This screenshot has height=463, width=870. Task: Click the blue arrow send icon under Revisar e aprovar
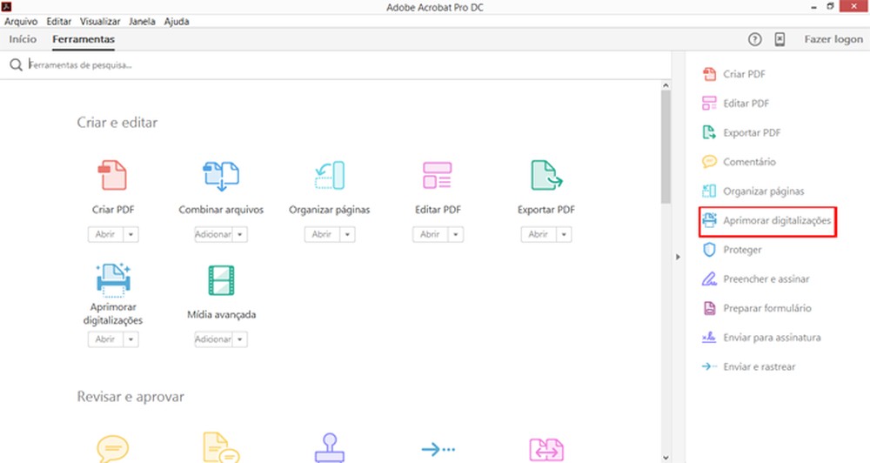[x=438, y=448]
